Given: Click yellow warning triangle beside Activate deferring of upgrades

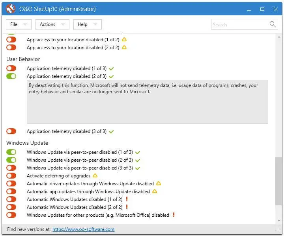Looking at the screenshot, I should [95, 175].
